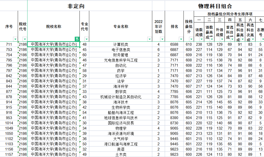Screen dimensions: 264x157
Task: Select the 非定向 merged header cell
Action: click(x=90, y=6)
